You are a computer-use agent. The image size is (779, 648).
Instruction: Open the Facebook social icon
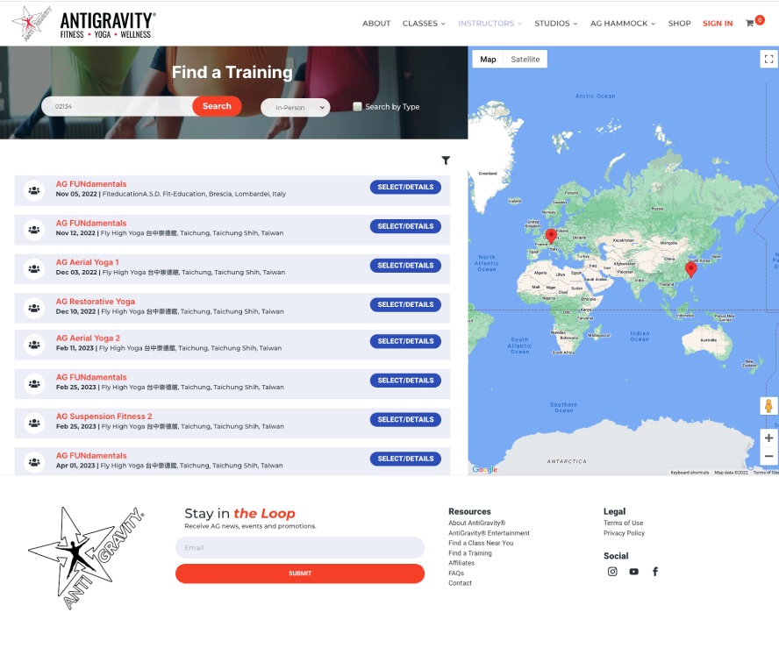(655, 572)
